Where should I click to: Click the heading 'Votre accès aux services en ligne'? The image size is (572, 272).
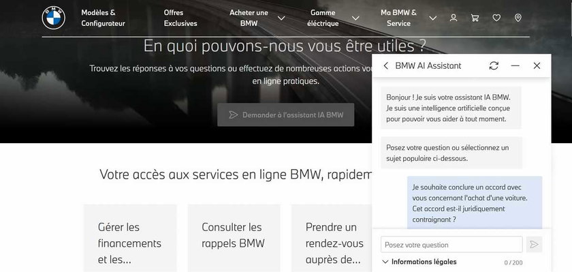point(236,175)
